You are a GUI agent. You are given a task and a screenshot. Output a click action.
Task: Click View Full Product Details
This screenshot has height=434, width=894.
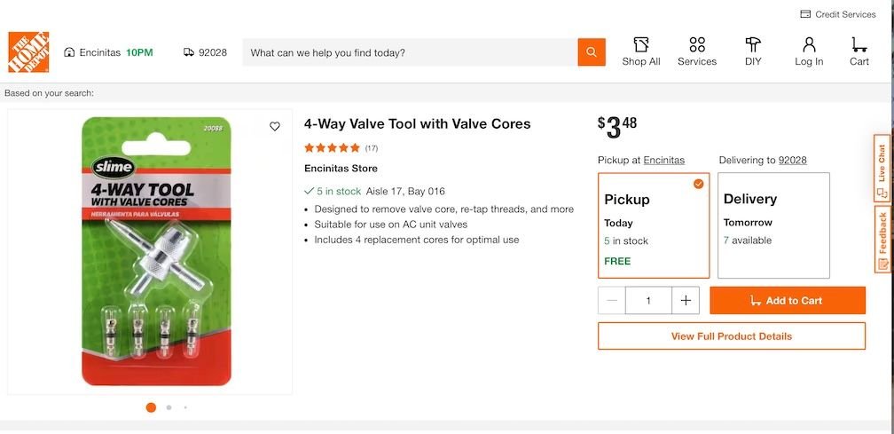coord(731,336)
